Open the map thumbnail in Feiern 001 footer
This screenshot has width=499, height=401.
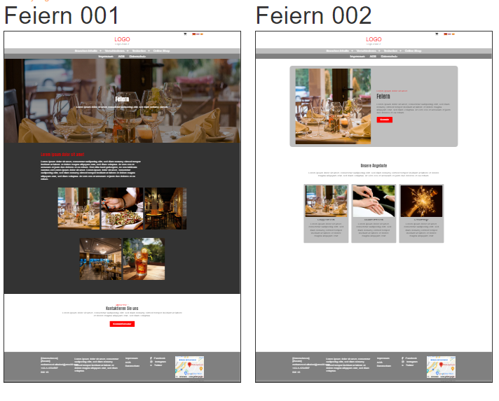click(190, 367)
